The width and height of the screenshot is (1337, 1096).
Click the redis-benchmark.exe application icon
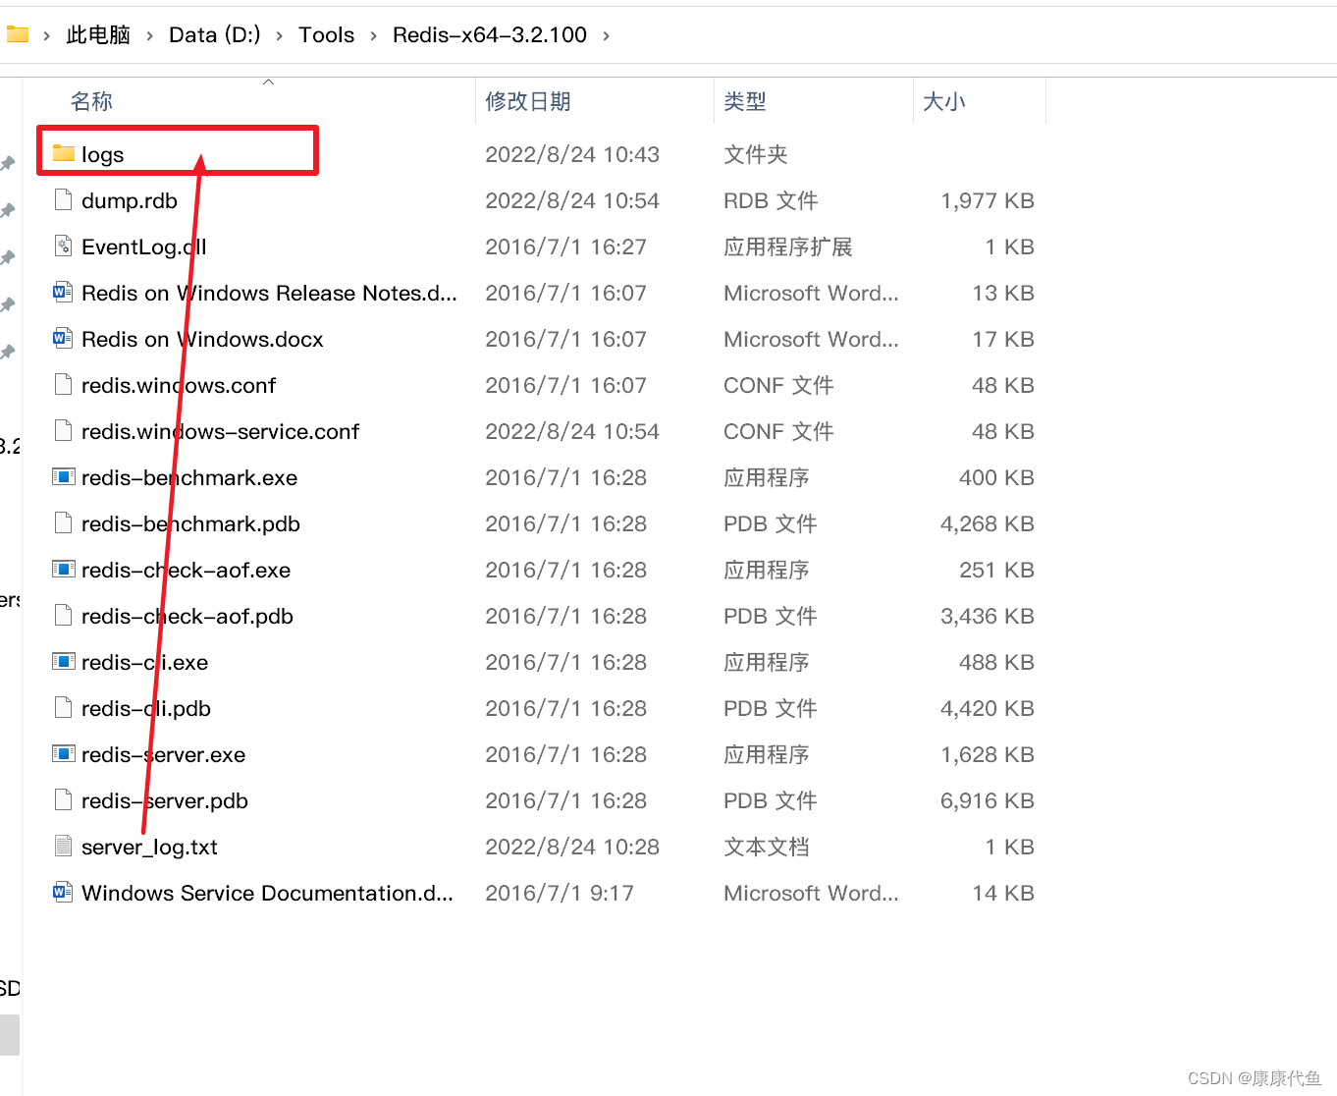coord(64,476)
